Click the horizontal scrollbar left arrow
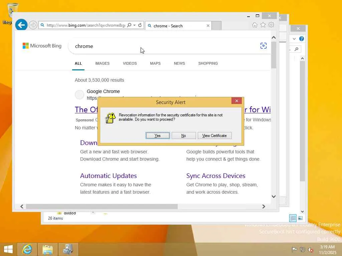Viewport: 342px width, 256px height. (22, 206)
